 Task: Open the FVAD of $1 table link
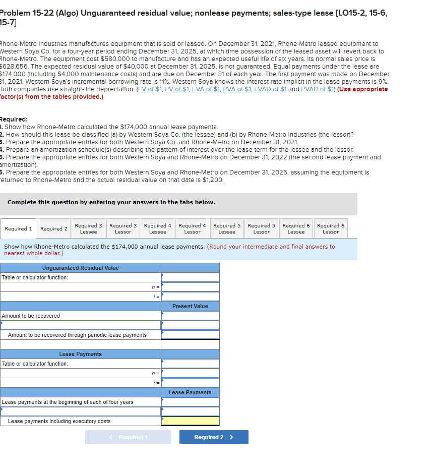click(270, 89)
